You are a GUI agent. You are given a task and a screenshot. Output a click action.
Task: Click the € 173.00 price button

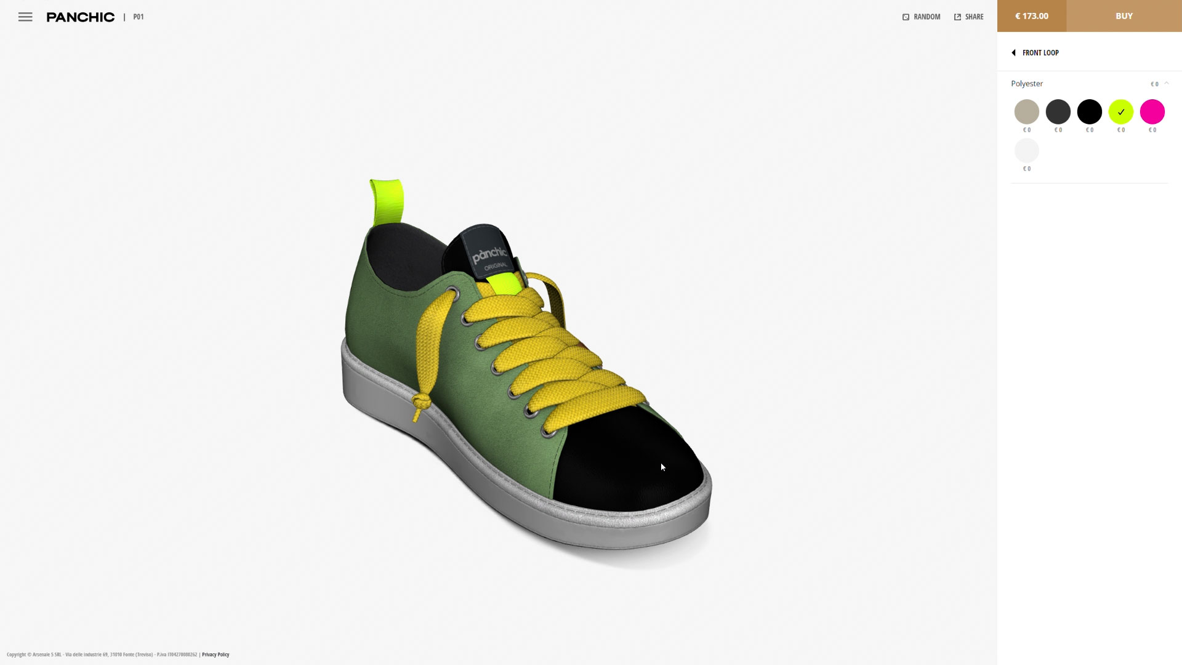(x=1031, y=16)
